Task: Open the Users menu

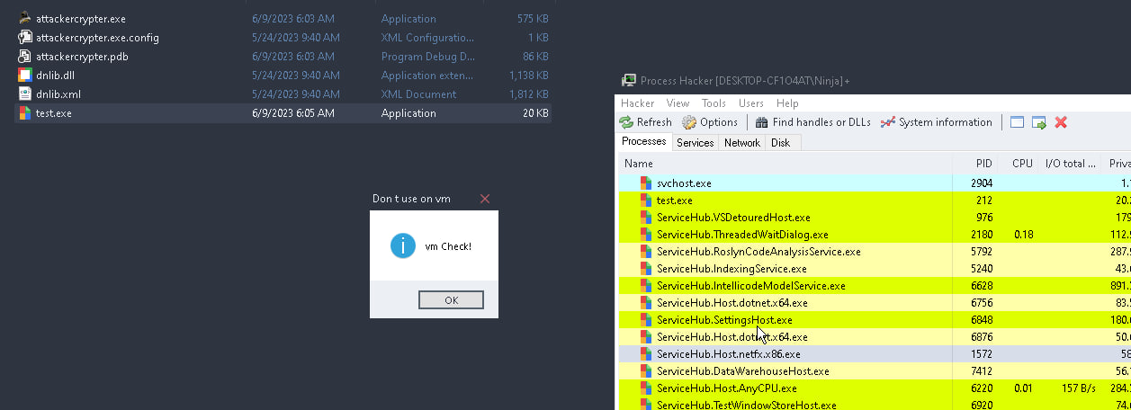Action: [x=750, y=103]
